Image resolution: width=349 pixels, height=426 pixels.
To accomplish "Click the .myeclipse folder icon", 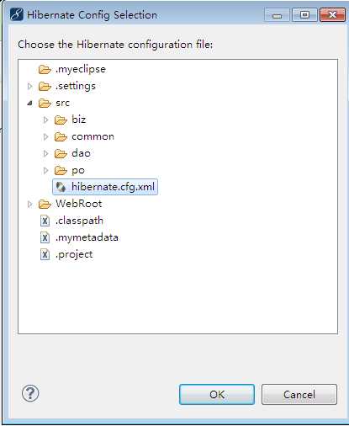I will tap(45, 69).
